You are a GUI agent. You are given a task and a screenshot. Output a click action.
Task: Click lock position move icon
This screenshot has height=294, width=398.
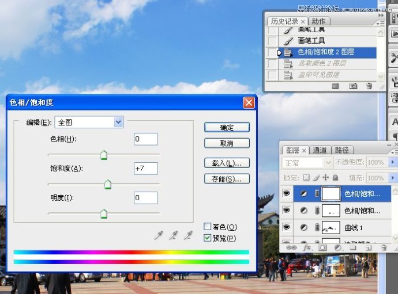coord(325,178)
